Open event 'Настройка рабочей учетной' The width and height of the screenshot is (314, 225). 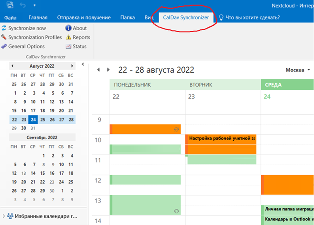pos(221,144)
